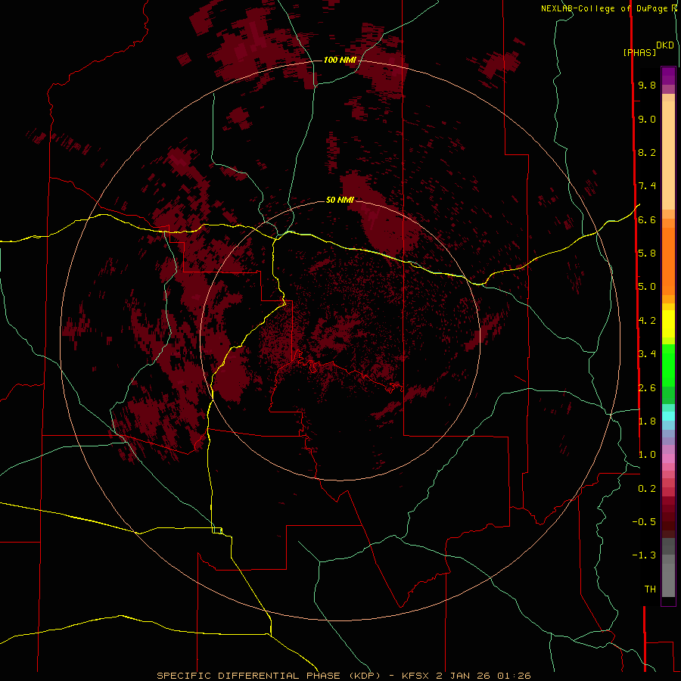Click the 1.0 scale value

point(647,455)
